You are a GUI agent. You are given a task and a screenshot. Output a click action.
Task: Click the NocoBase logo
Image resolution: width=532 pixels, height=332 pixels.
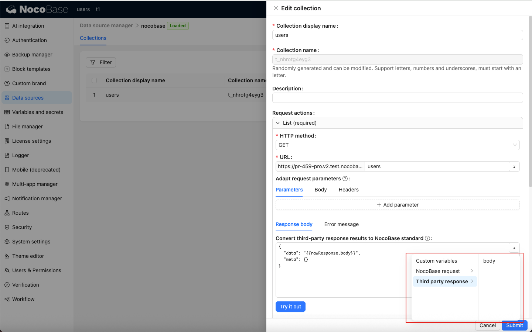click(x=37, y=9)
